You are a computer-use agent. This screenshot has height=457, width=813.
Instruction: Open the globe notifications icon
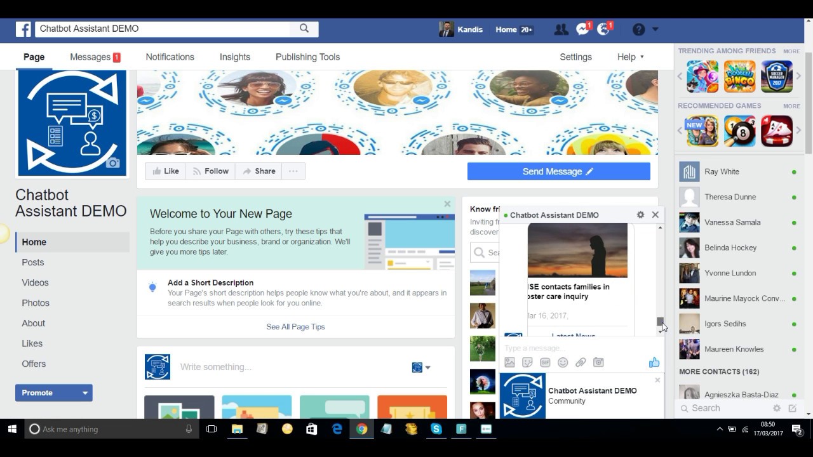coord(603,29)
